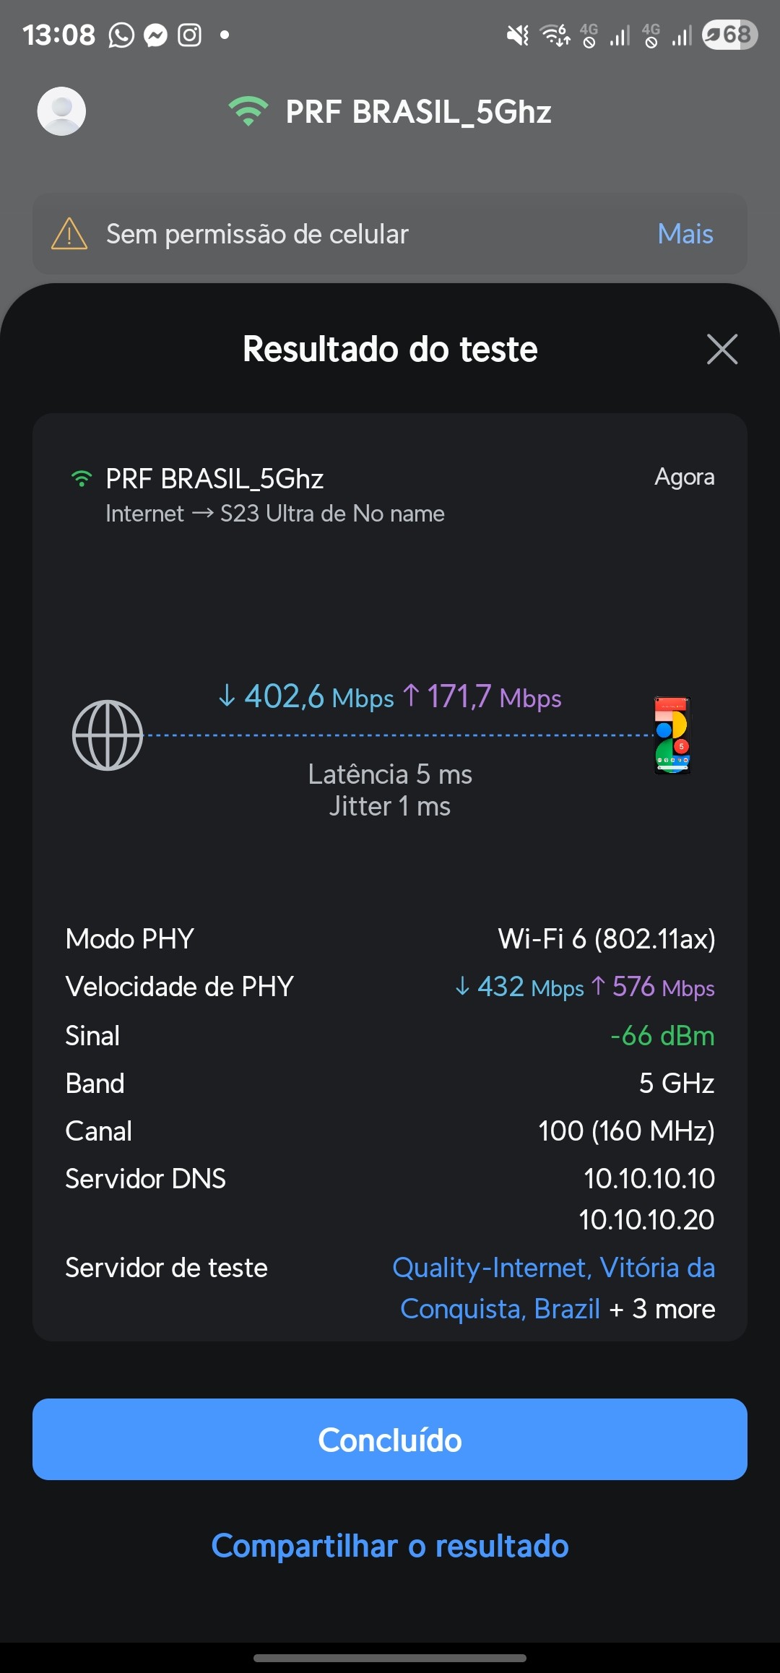Tap Compartilhar o resultado link

click(x=390, y=1546)
